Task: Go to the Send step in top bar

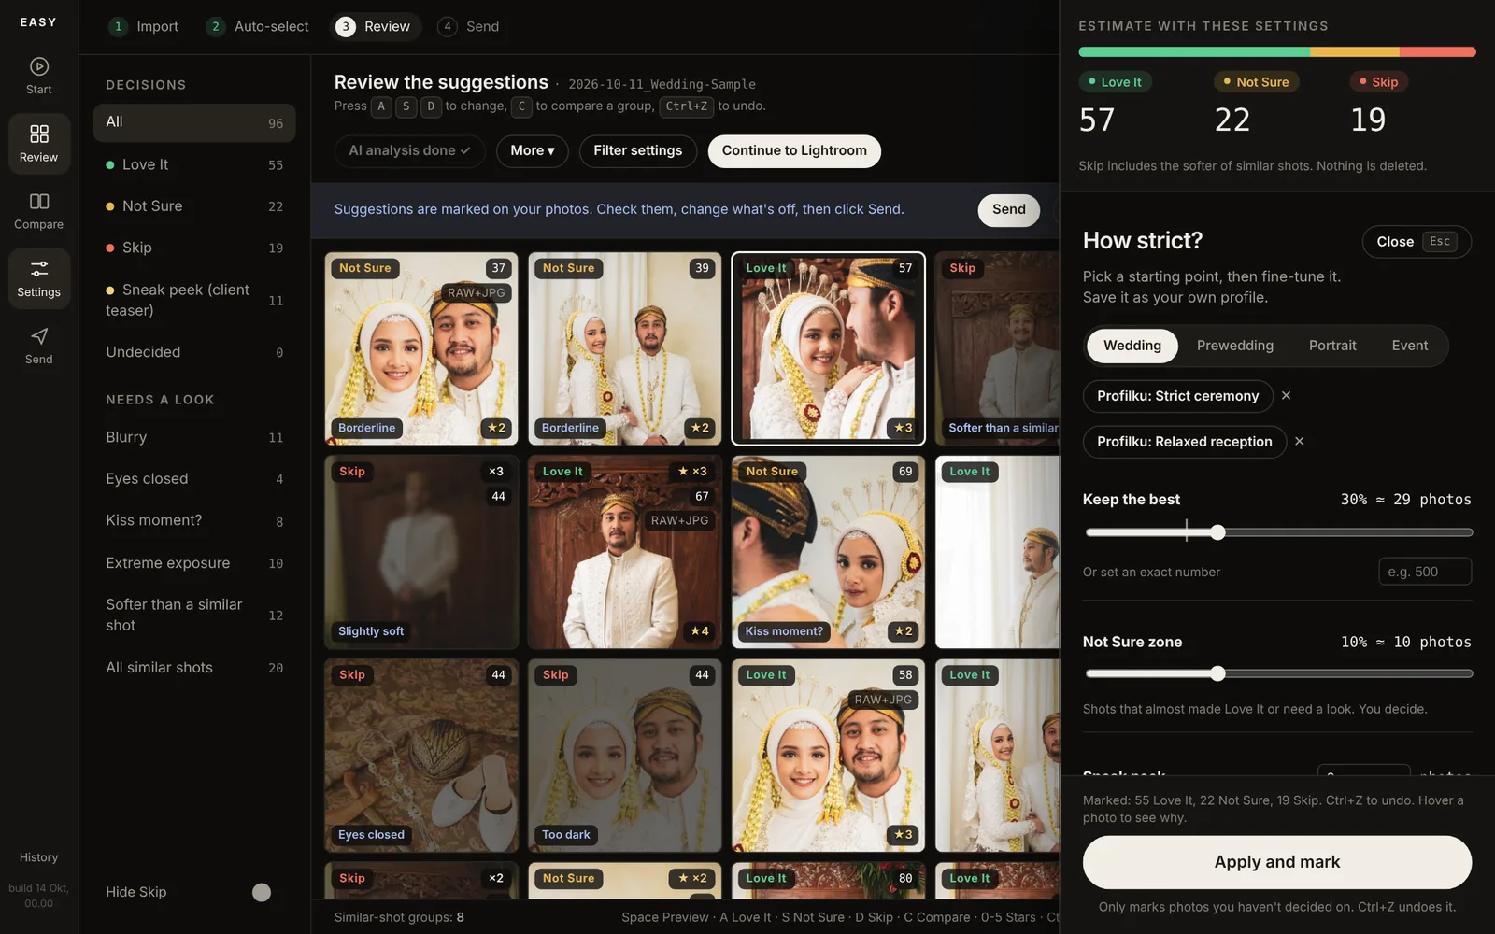Action: click(469, 26)
